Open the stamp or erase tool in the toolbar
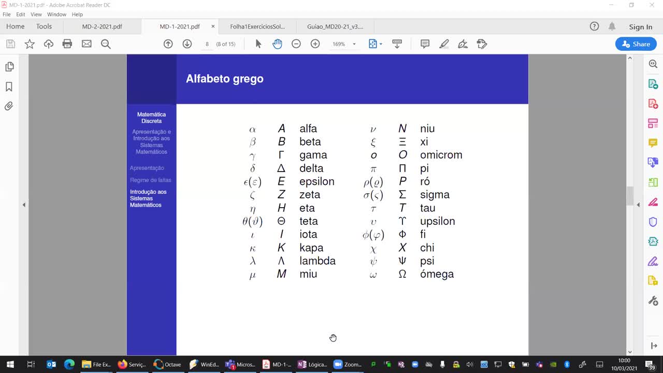Viewport: 663px width, 373px height. (x=482, y=44)
